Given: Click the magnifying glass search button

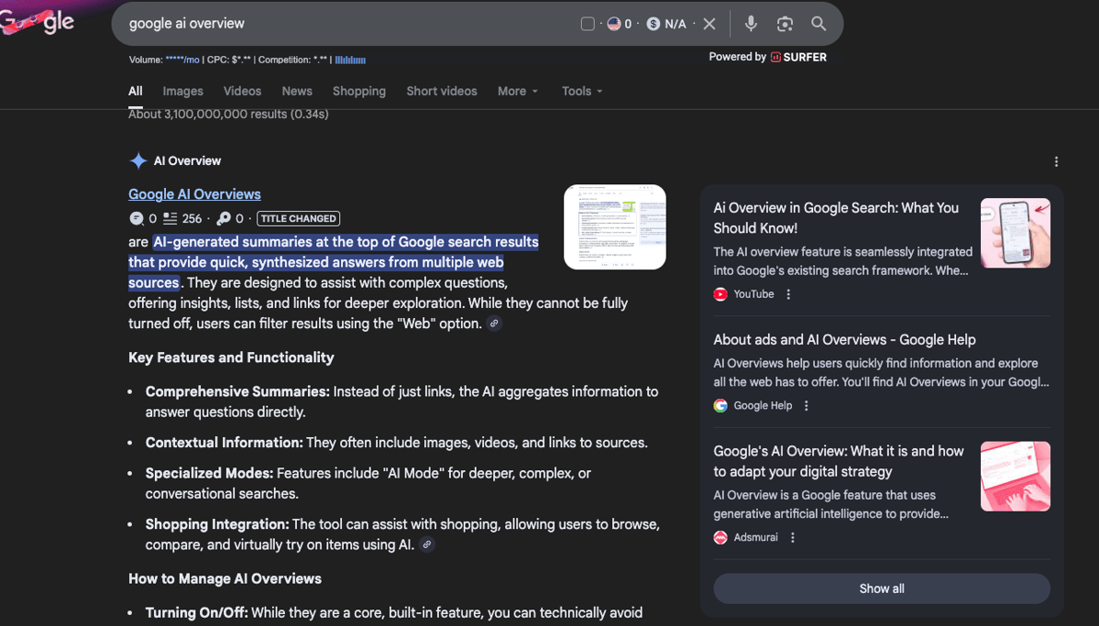Looking at the screenshot, I should [818, 24].
